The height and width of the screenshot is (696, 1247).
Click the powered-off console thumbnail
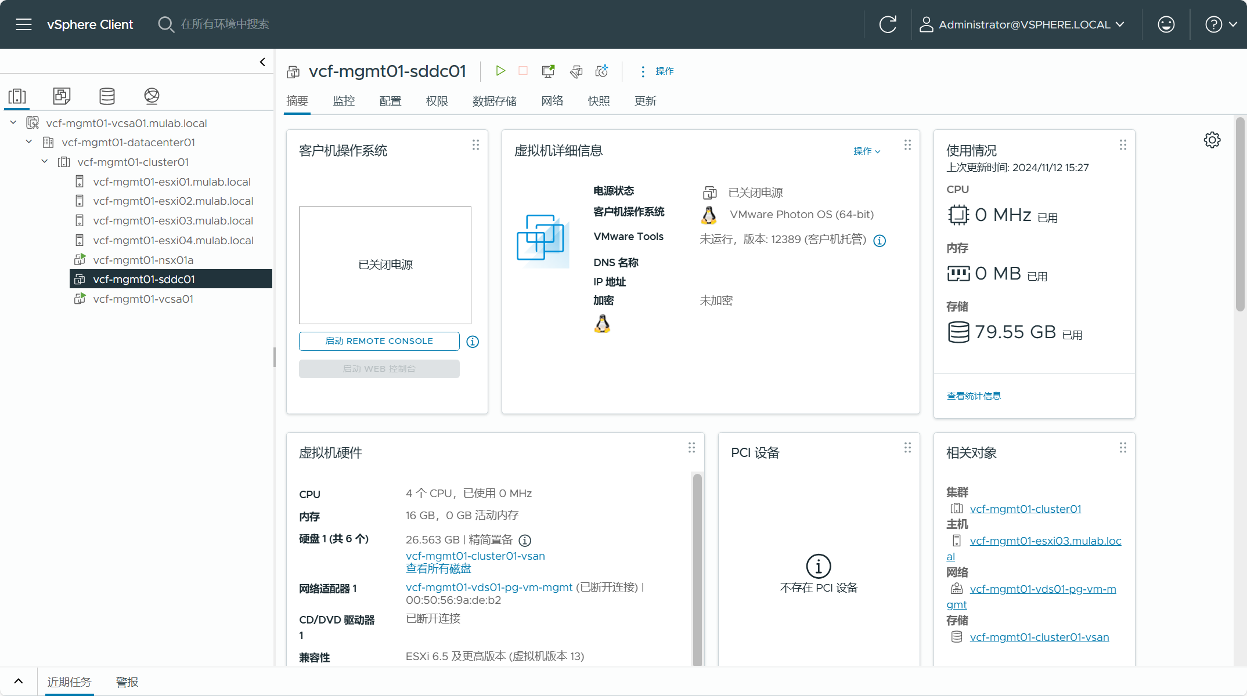(x=385, y=265)
